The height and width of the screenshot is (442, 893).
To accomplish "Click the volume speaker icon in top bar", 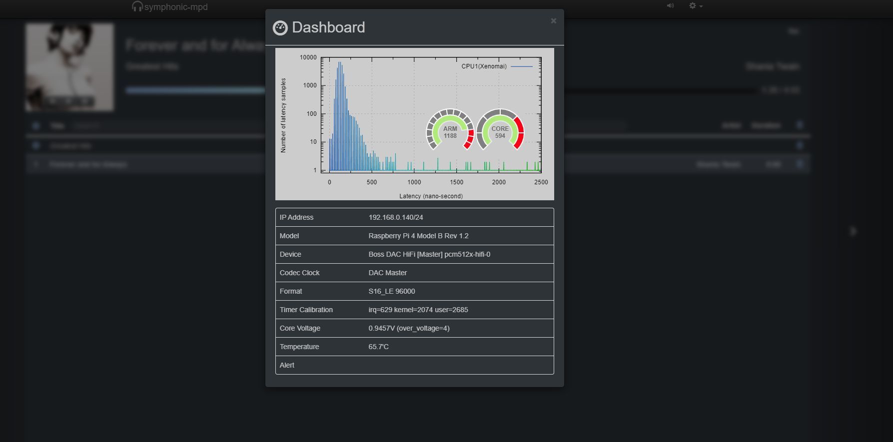I will pyautogui.click(x=670, y=6).
